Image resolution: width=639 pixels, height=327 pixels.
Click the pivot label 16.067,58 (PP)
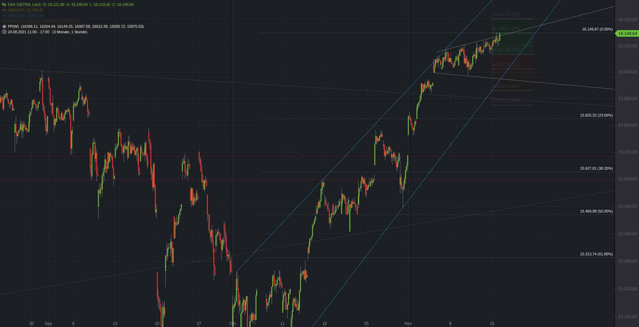505,50
